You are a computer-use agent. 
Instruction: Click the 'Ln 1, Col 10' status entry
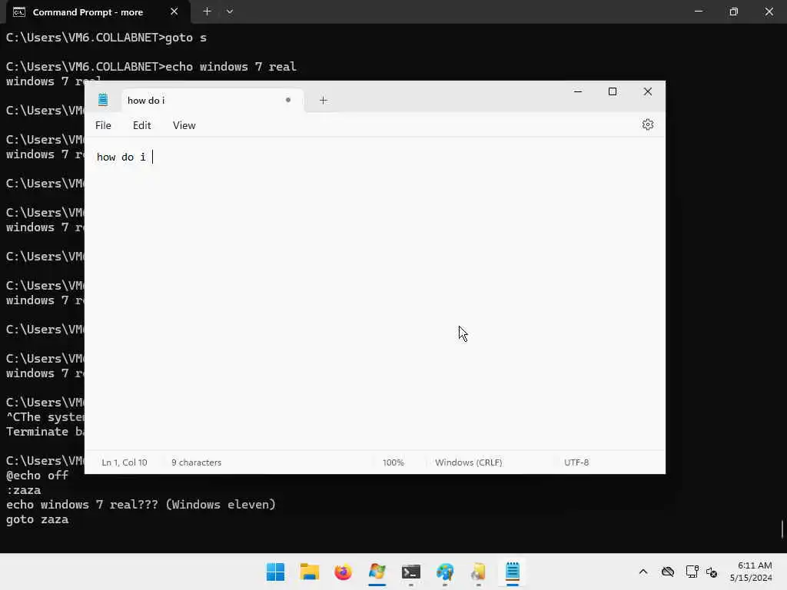click(125, 462)
